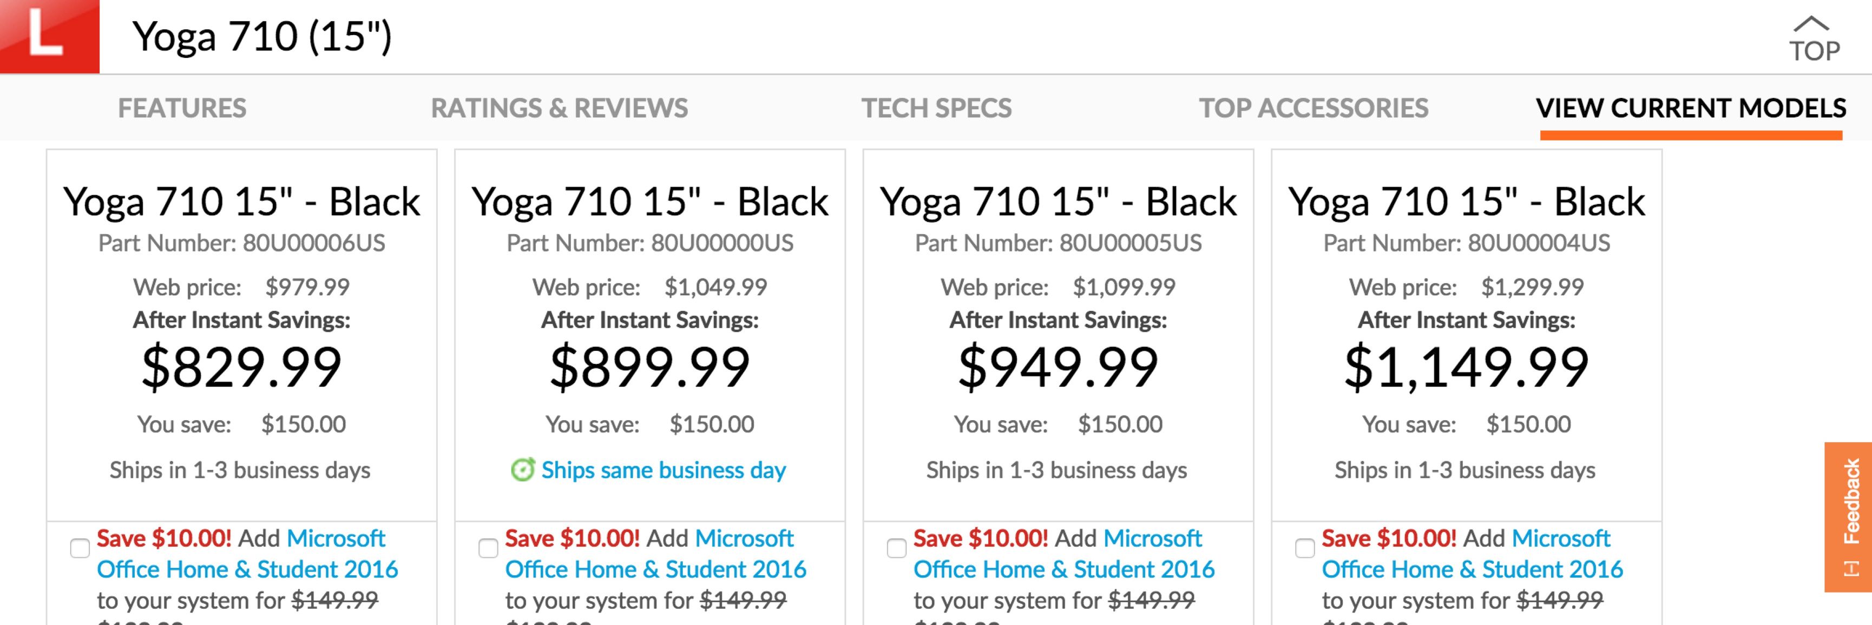Click the red Lenovo L logo
Viewport: 1872px width, 625px height.
[x=49, y=36]
